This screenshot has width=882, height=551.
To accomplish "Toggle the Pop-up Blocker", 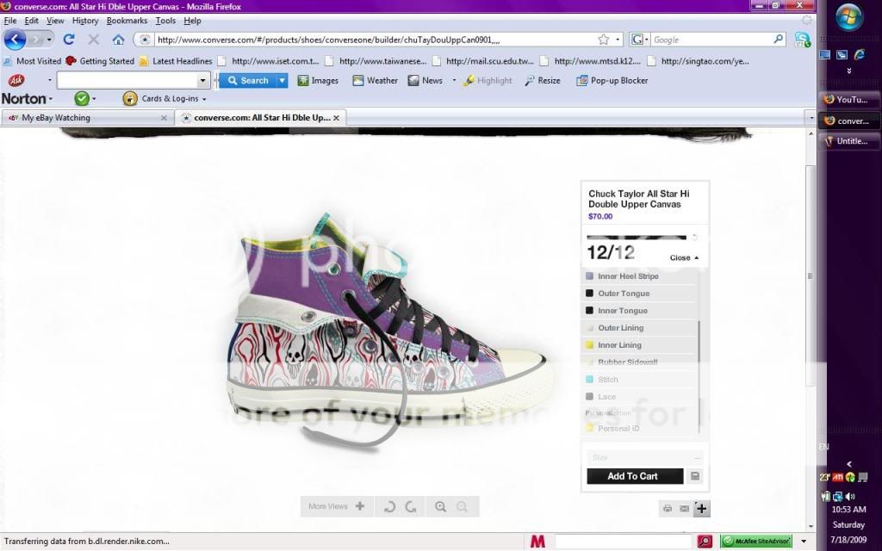I will coord(612,80).
